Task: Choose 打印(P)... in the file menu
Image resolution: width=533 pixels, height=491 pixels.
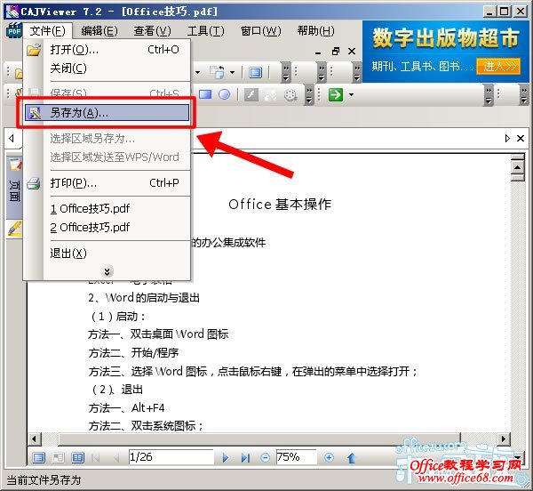Action: 107,183
